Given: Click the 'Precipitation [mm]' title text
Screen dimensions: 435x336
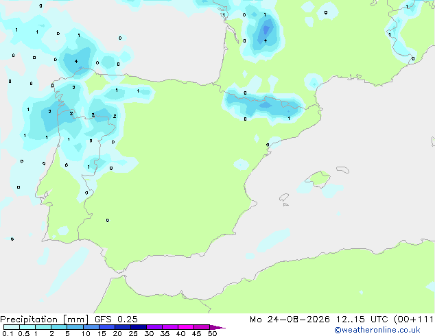Looking at the screenshot, I should (45, 320).
